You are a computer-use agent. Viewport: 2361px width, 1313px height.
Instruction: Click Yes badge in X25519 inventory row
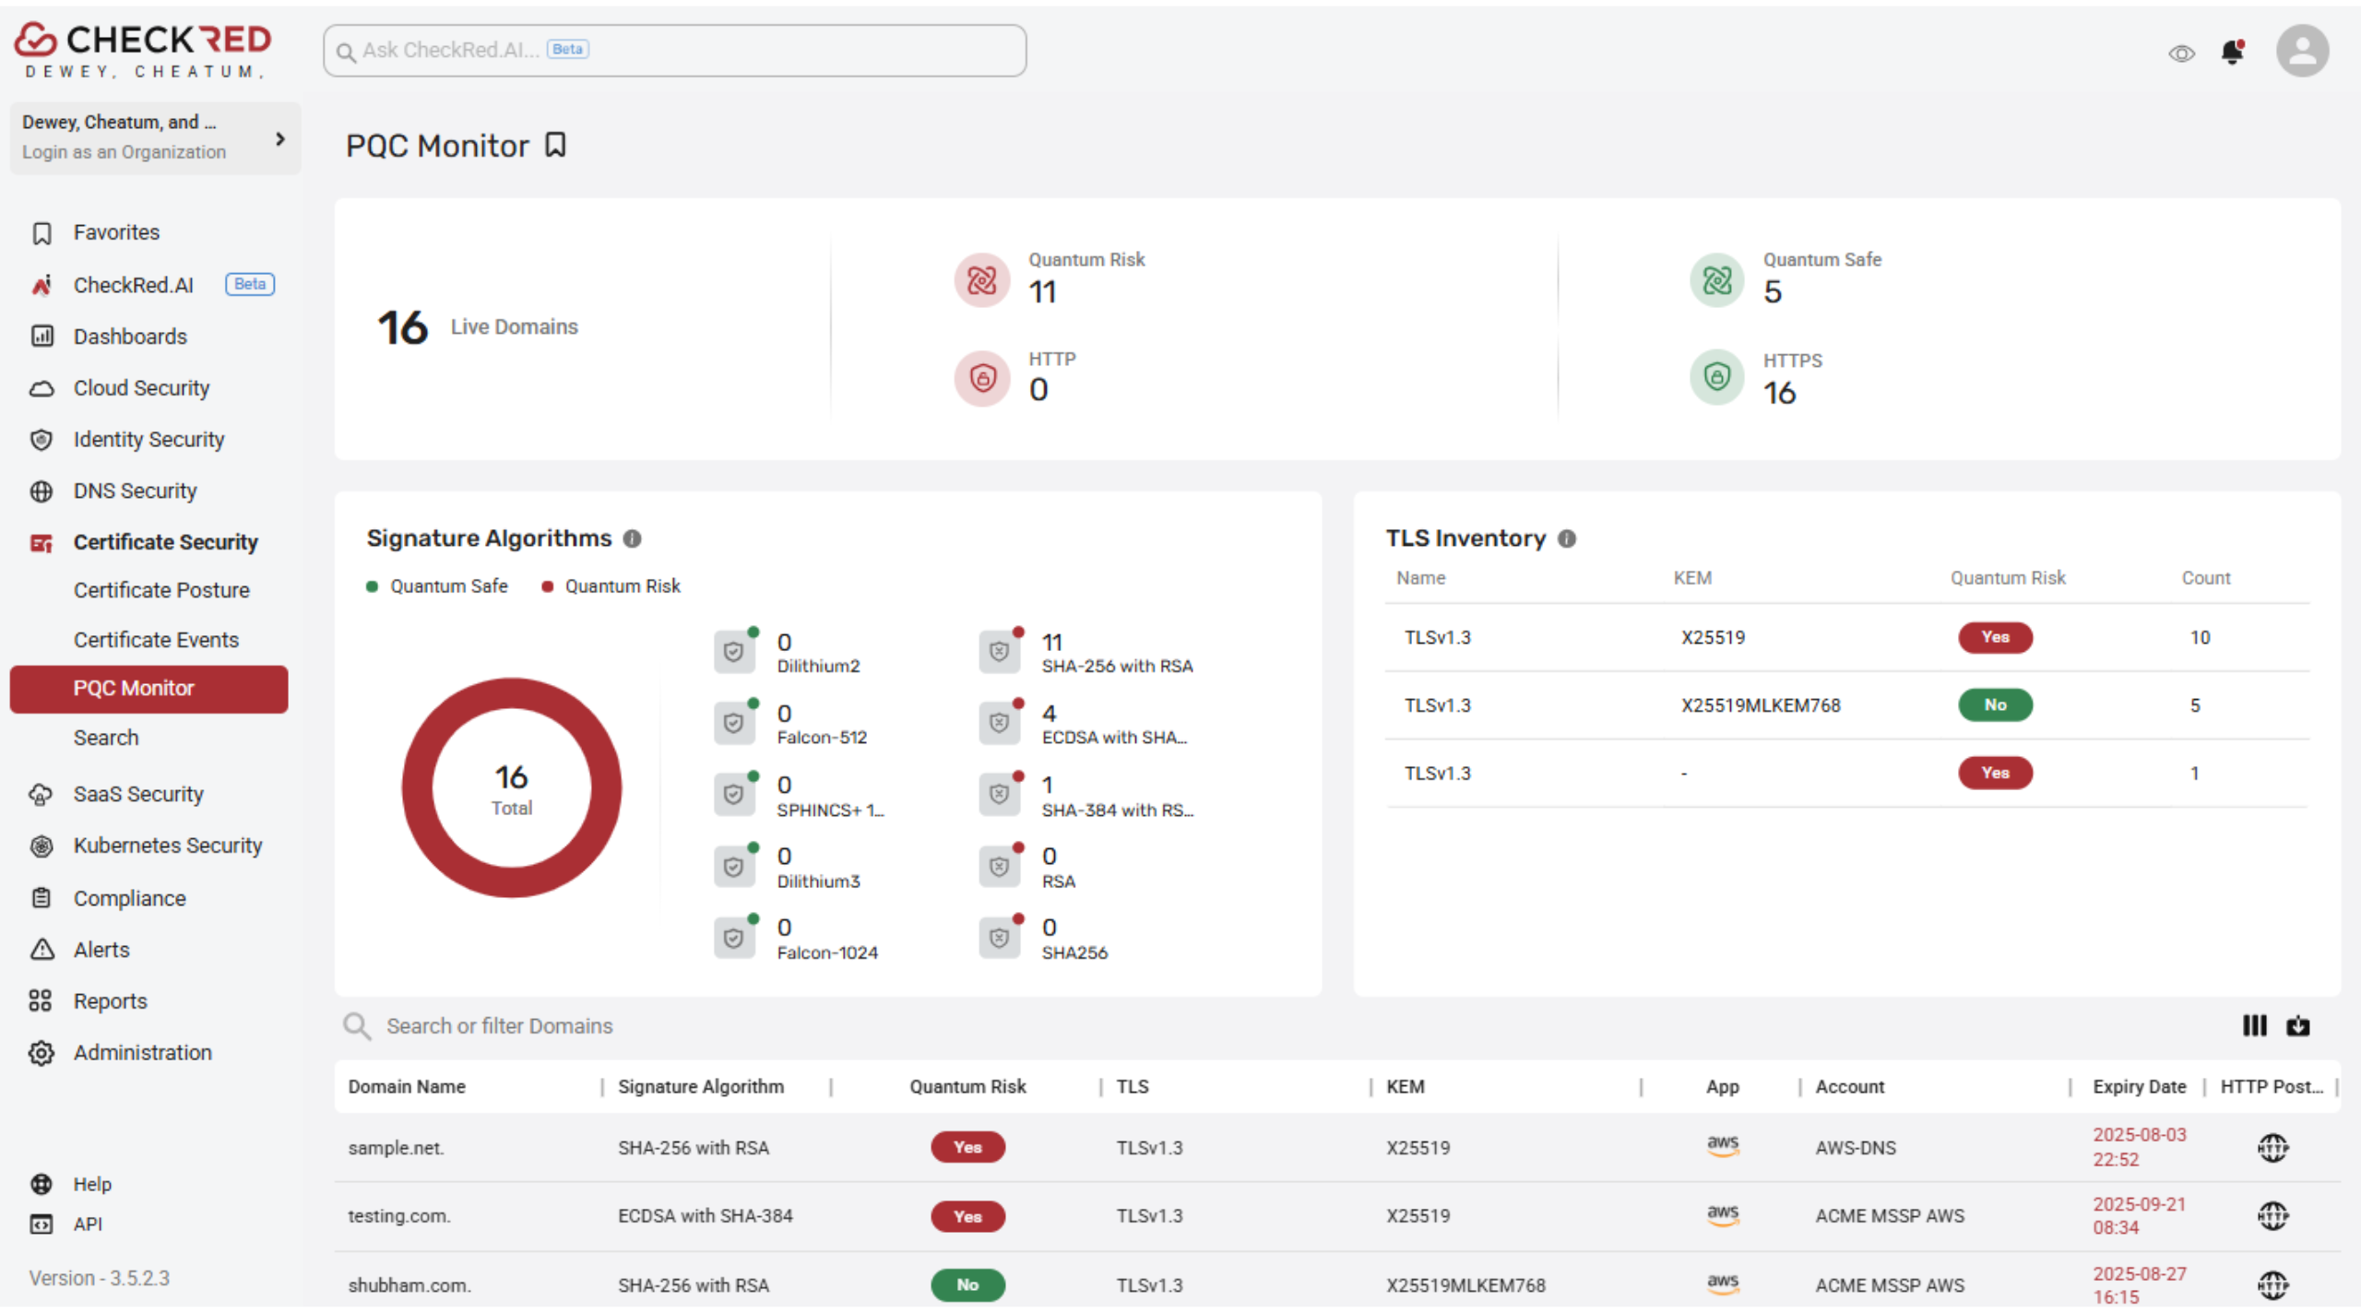[x=1995, y=637]
